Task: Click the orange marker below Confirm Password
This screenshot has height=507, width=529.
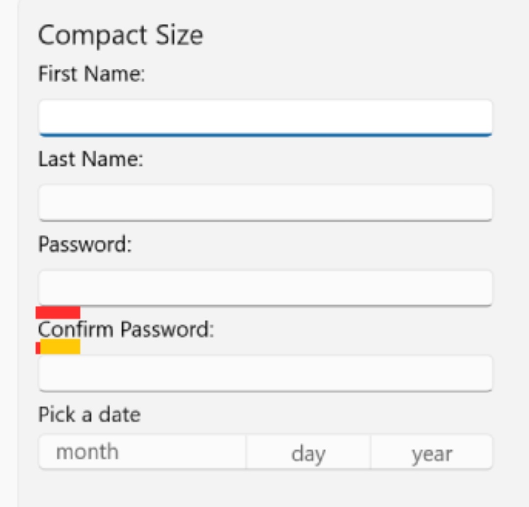Action: [x=61, y=347]
